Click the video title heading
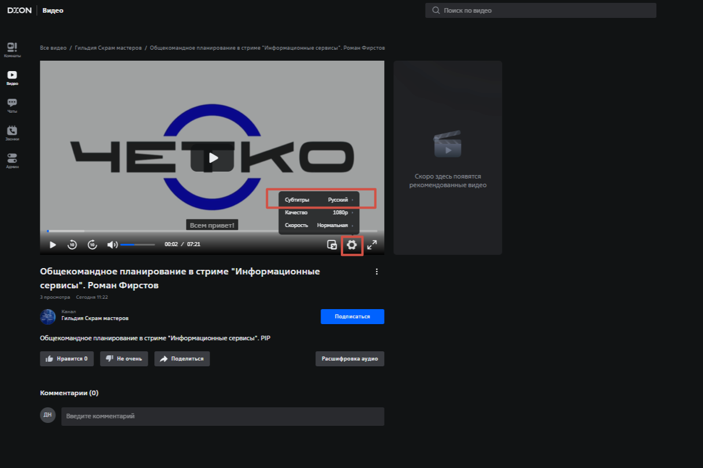This screenshot has width=703, height=468. 180,278
